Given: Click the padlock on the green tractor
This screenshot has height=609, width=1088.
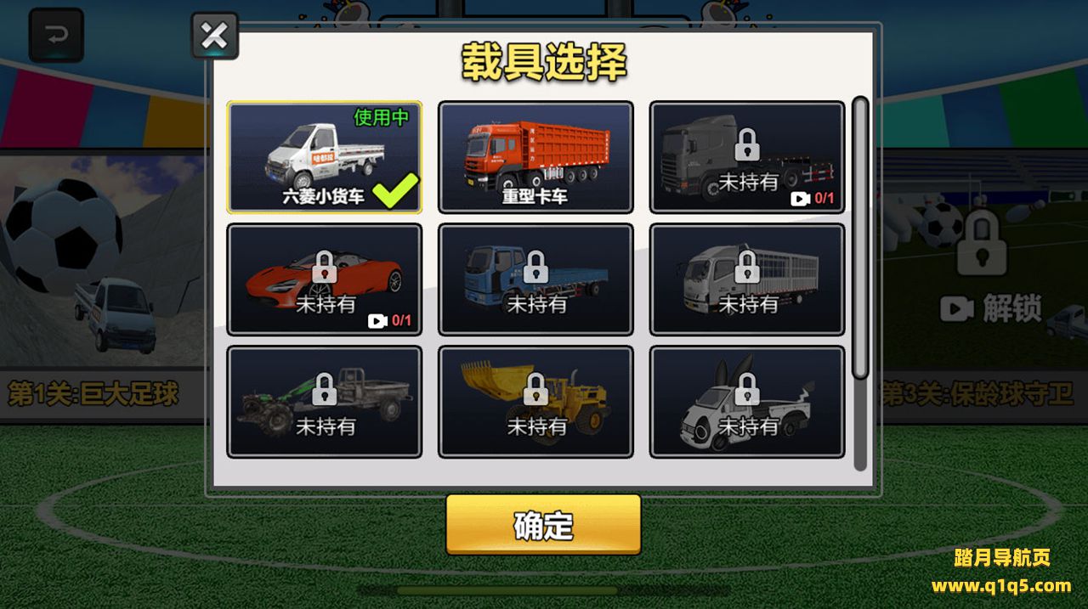Looking at the screenshot, I should [324, 390].
